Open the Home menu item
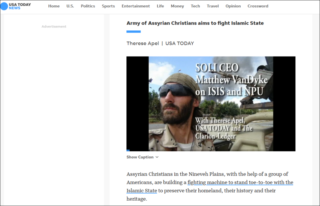Image resolution: width=320 pixels, height=206 pixels. coord(54,6)
